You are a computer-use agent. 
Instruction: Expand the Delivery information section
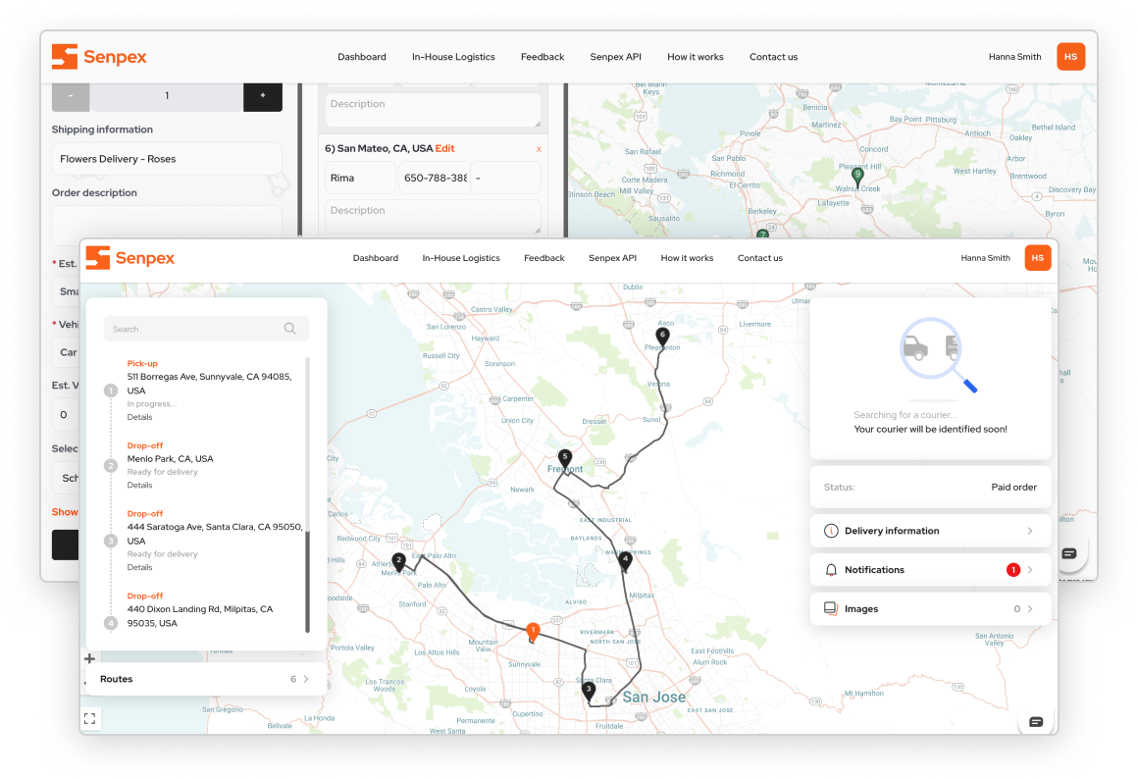pyautogui.click(x=930, y=531)
